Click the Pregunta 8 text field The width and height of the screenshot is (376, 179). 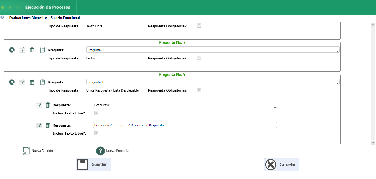pos(213,50)
